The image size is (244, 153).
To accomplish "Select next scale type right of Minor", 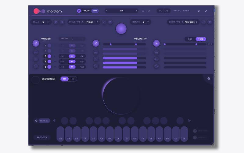I will 97,22.
